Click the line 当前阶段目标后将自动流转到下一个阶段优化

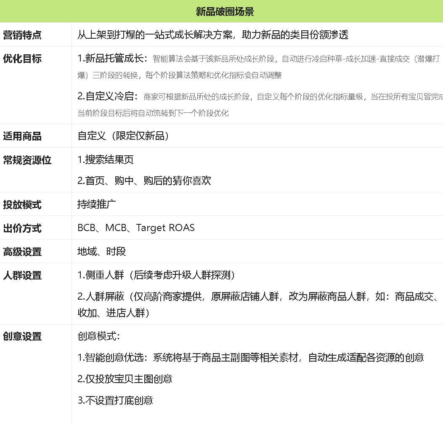tap(153, 113)
